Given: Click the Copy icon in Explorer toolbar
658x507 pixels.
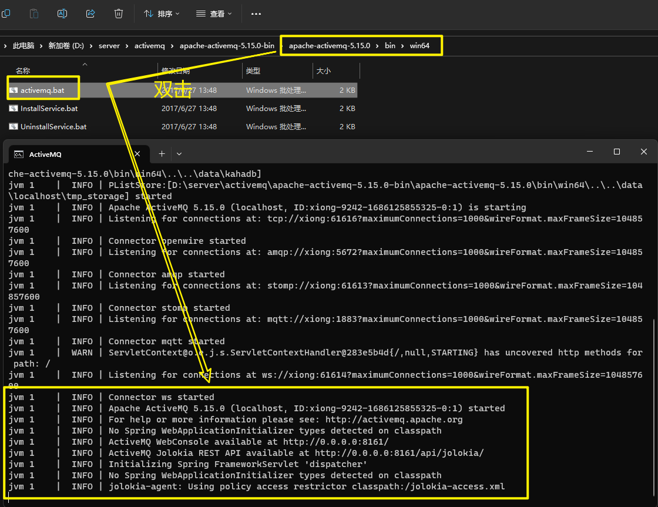Looking at the screenshot, I should [6, 13].
